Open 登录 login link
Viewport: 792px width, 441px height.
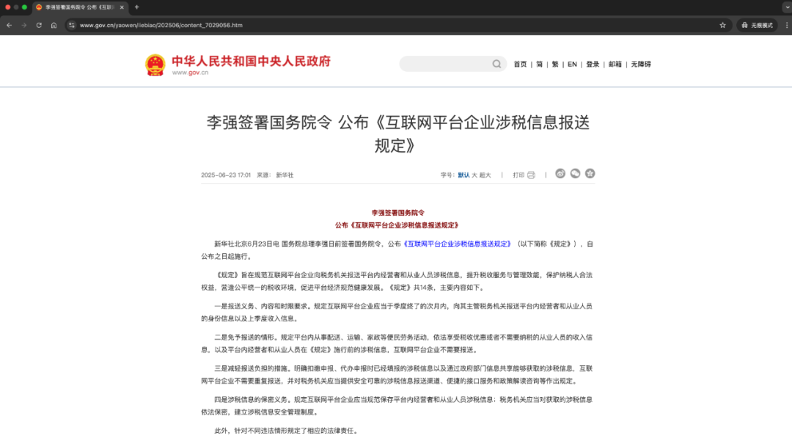click(593, 64)
